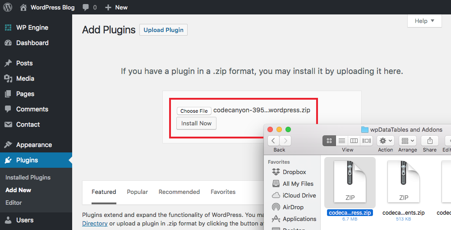
Task: Click the WordPress logo icon
Action: click(8, 7)
